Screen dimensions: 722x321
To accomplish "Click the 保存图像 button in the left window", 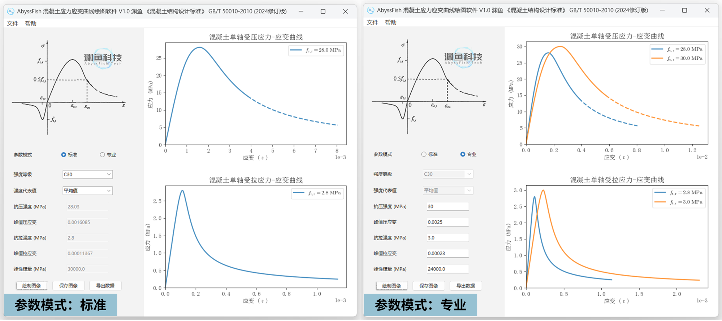I will [68, 286].
